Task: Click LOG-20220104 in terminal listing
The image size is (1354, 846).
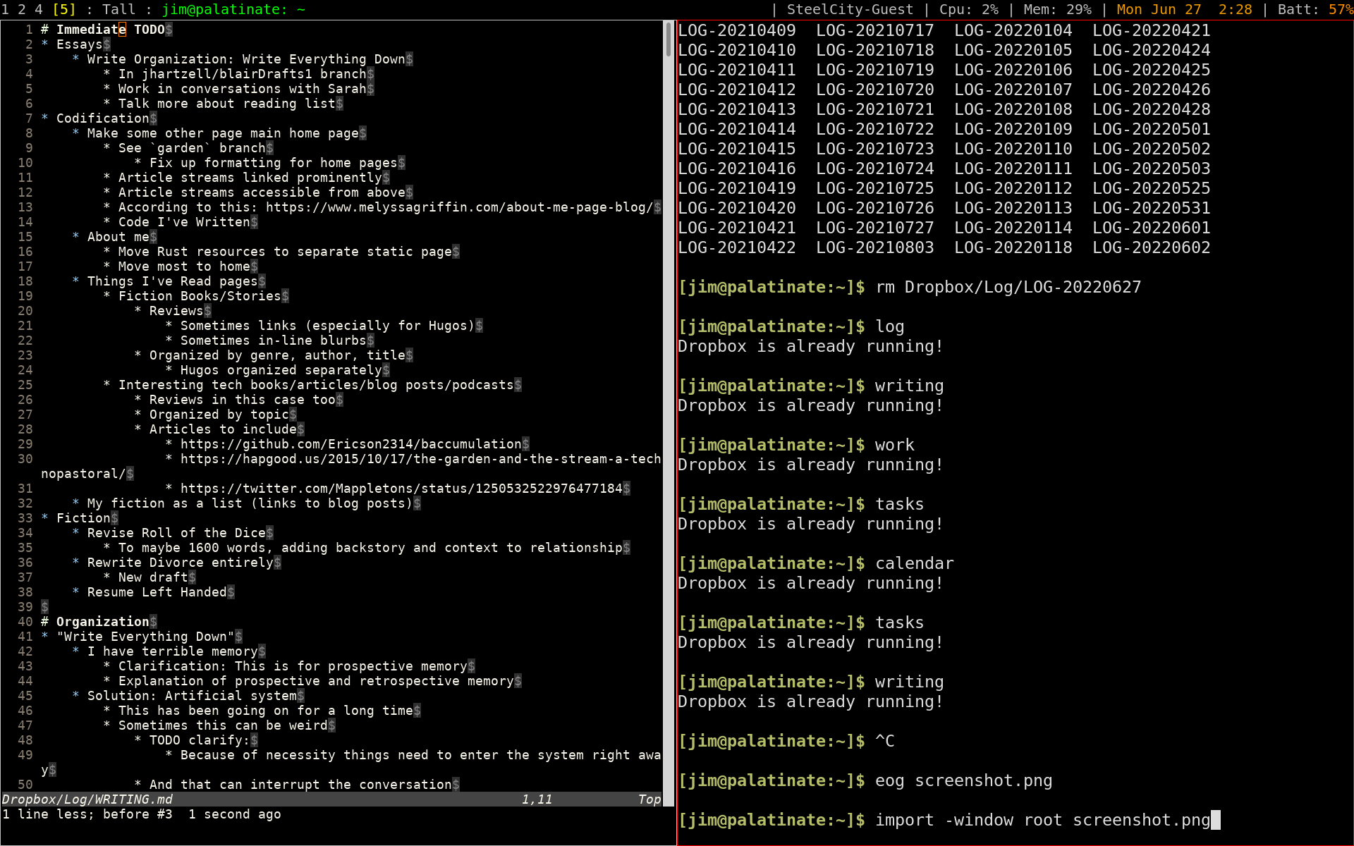Action: (x=1013, y=30)
